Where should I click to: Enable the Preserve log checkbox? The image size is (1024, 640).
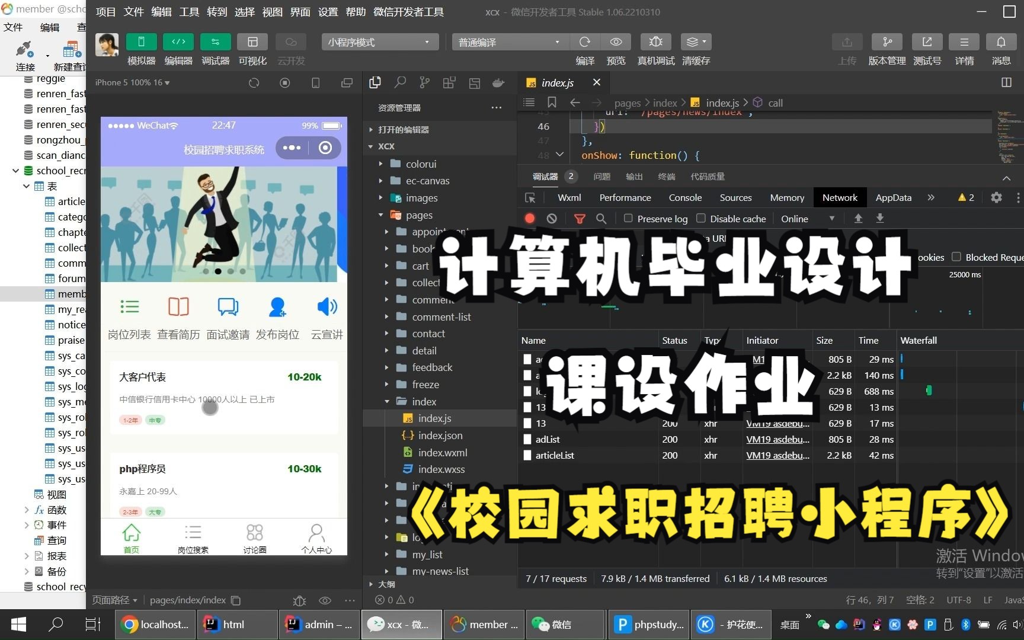628,218
